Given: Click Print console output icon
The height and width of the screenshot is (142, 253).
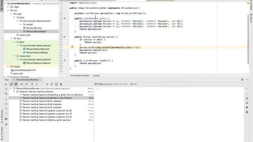Looking at the screenshot, I should click(247, 107).
